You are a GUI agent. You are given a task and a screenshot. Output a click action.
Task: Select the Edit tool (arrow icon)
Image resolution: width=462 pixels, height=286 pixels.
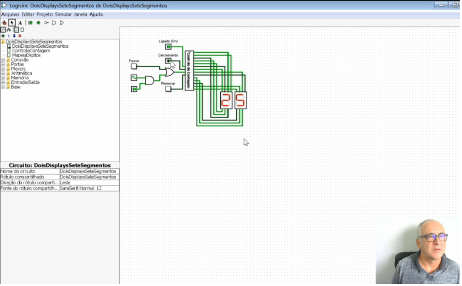click(12, 22)
